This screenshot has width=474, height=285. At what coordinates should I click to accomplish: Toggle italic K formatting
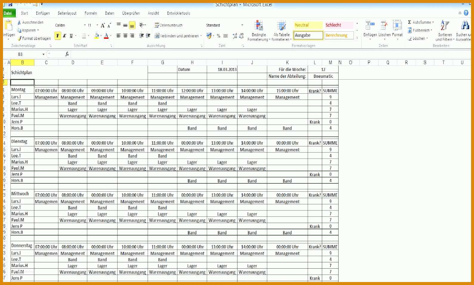(x=64, y=36)
